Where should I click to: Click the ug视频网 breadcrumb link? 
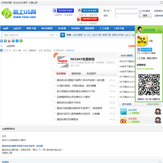click(x=10, y=46)
